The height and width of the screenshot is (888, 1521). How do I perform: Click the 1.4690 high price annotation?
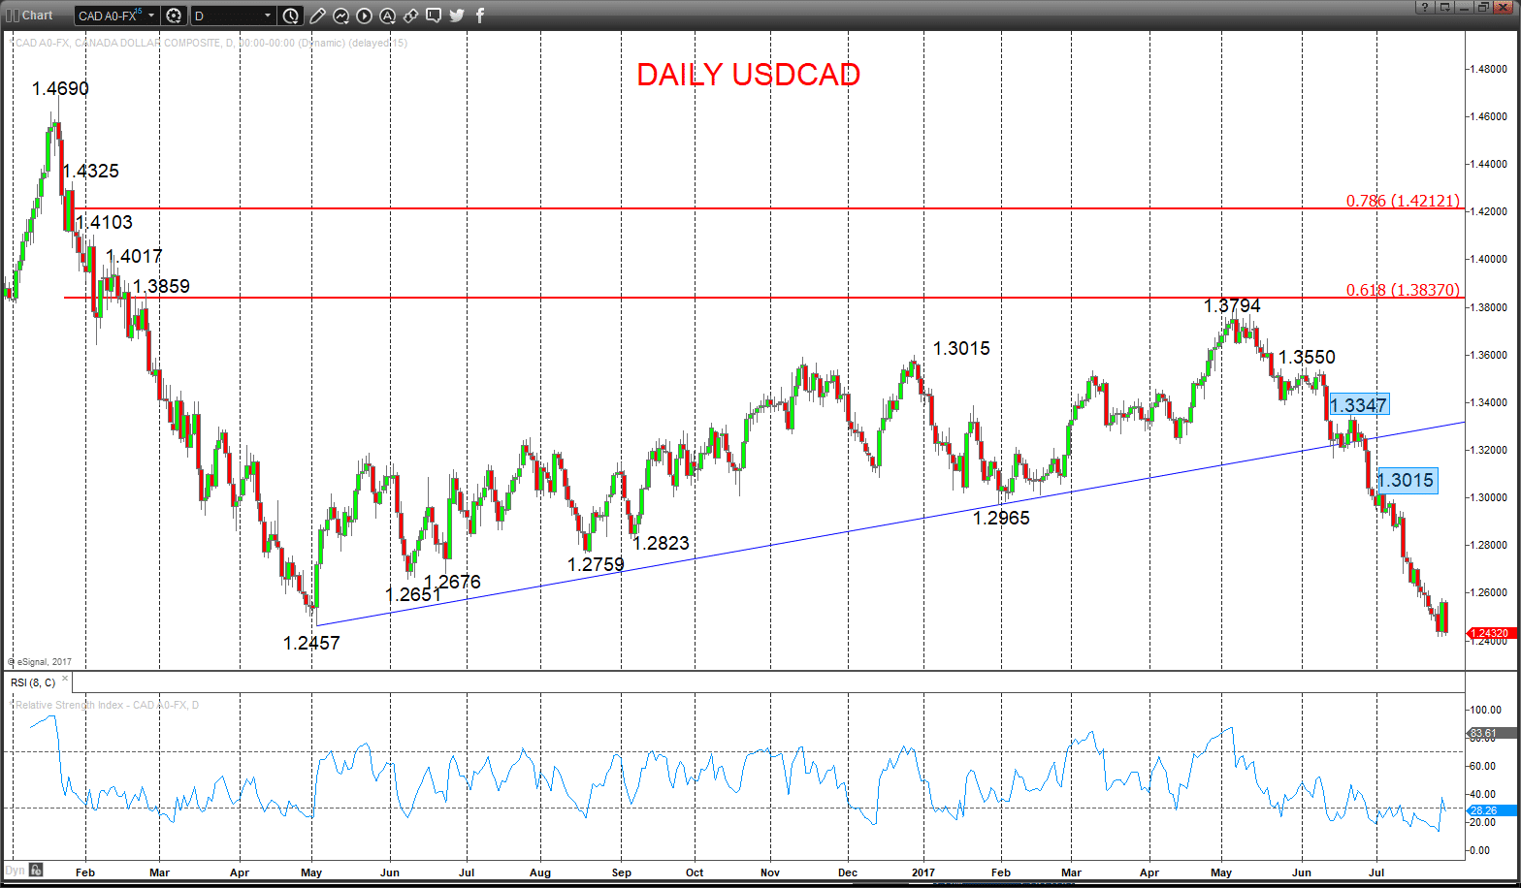click(60, 88)
